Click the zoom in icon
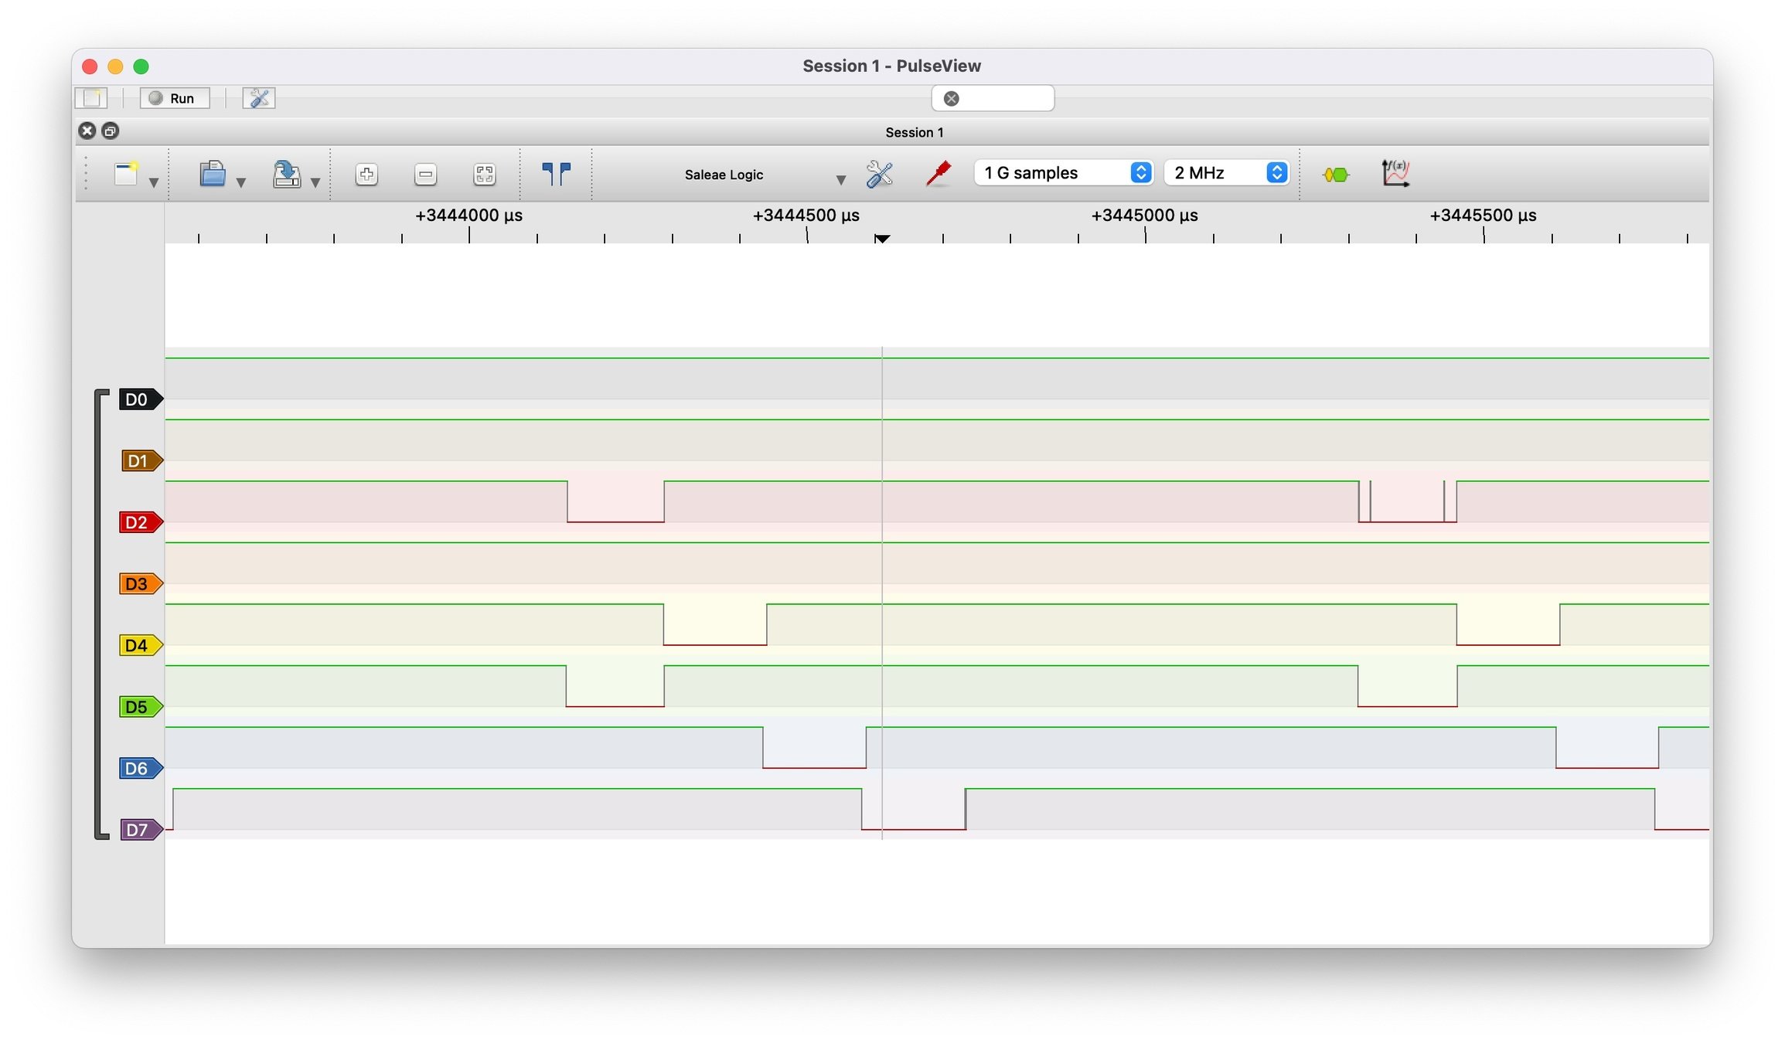Image resolution: width=1785 pixels, height=1043 pixels. pyautogui.click(x=366, y=174)
